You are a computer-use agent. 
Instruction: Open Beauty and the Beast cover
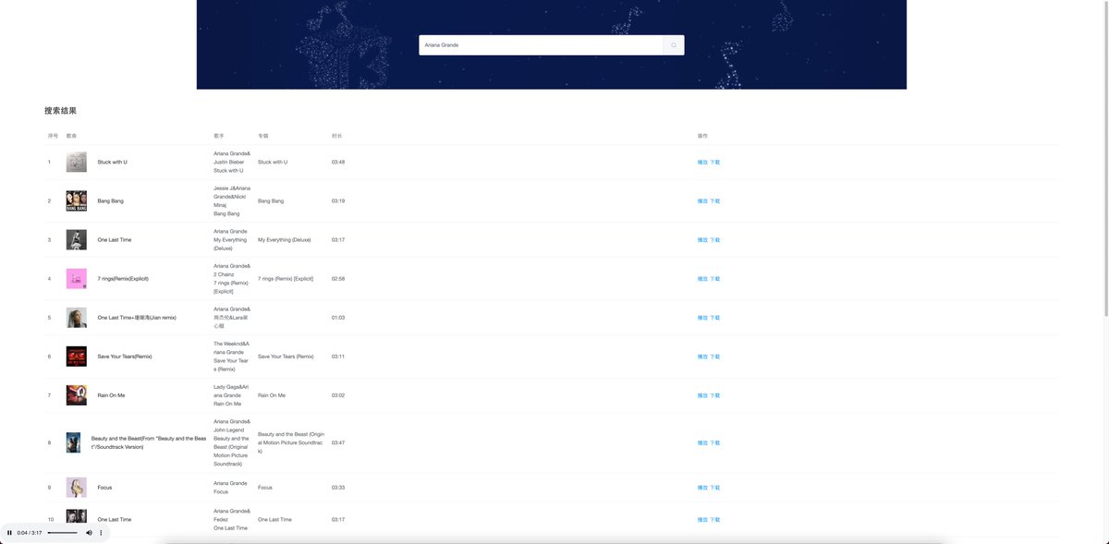73,442
